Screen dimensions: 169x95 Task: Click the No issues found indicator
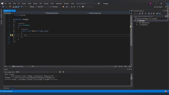click(18, 66)
